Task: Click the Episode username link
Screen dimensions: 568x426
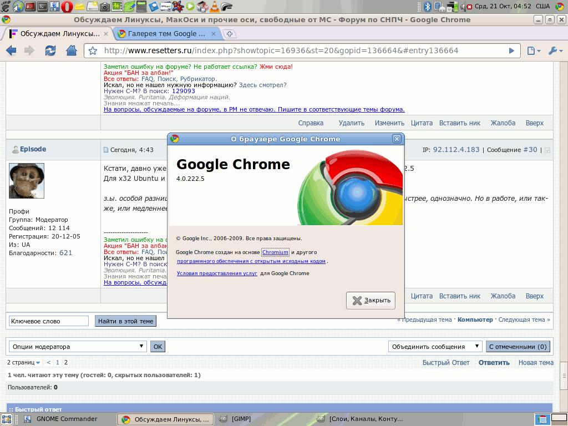Action: point(33,149)
